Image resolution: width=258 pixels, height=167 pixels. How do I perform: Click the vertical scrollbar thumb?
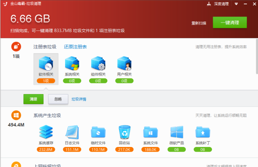257,56
